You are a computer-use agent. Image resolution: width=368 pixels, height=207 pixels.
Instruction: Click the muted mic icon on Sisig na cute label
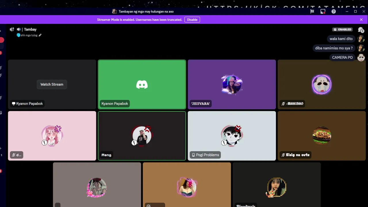point(283,155)
